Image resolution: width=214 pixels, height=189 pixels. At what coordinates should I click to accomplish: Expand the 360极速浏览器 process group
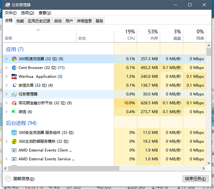click(x=6, y=59)
